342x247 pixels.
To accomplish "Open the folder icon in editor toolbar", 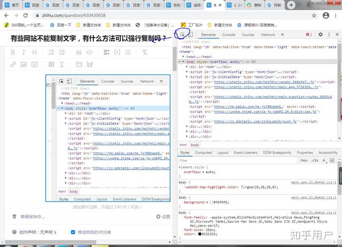I will [x=79, y=65].
